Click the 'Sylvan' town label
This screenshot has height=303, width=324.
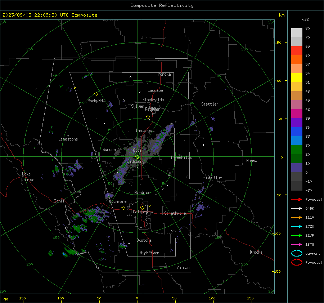click(x=138, y=106)
